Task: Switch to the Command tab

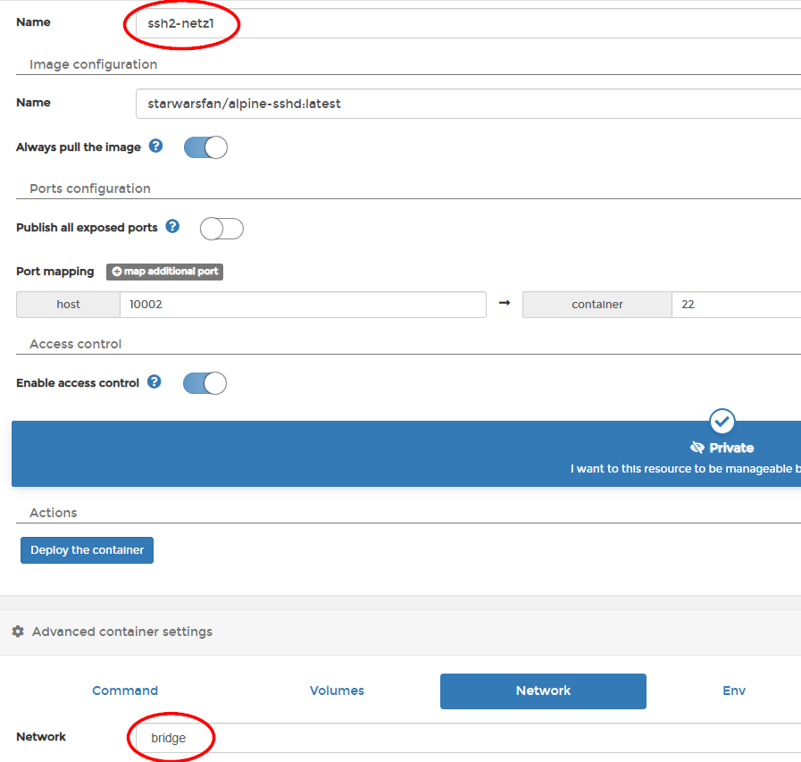Action: coord(125,691)
